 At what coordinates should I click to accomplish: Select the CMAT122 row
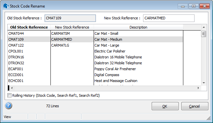click(95, 45)
